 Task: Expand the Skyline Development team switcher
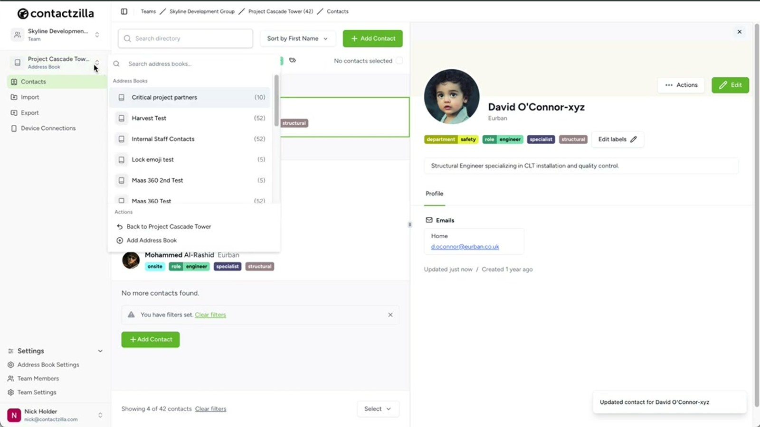(97, 35)
